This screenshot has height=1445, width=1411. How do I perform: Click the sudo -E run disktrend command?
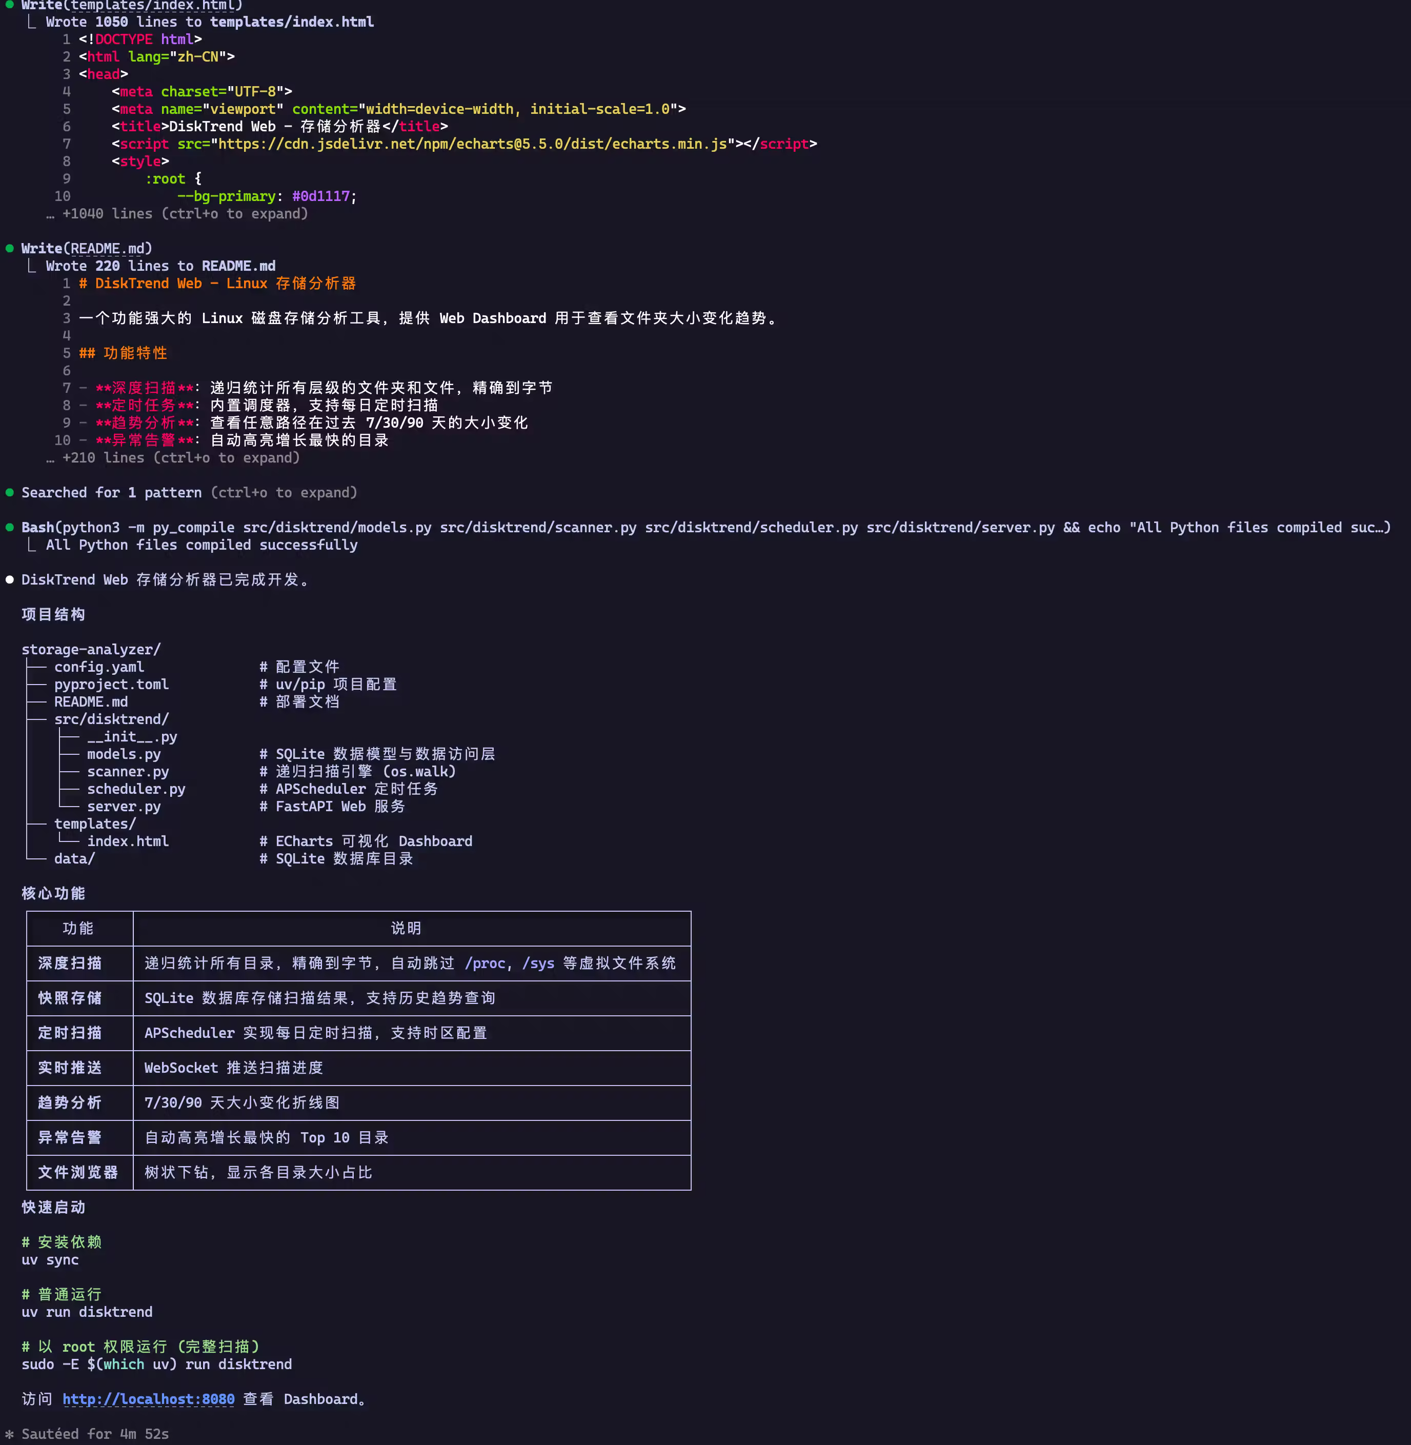click(156, 1364)
